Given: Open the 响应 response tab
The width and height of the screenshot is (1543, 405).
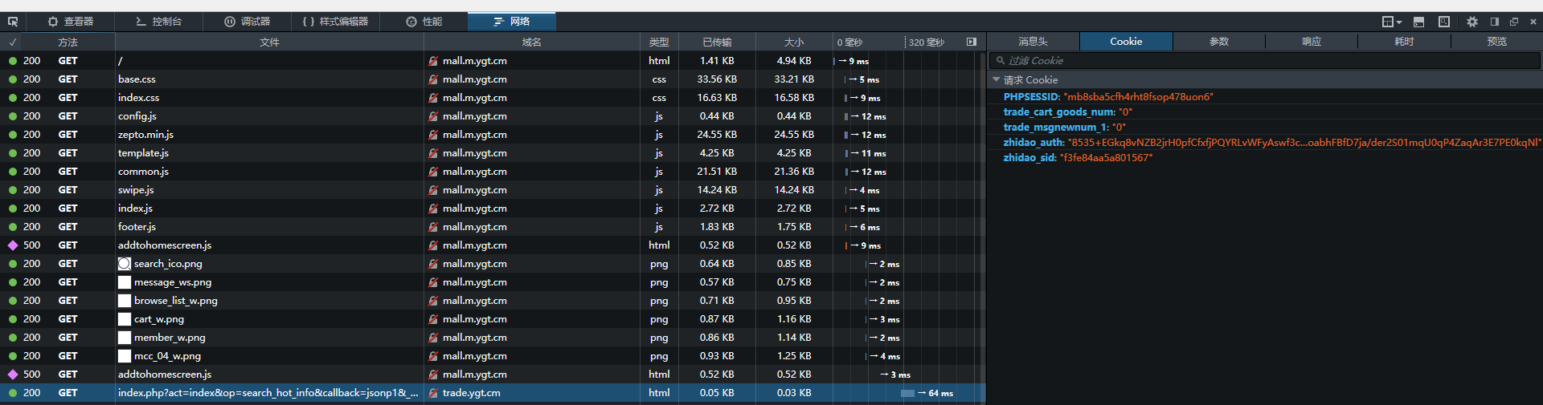Looking at the screenshot, I should (1312, 42).
